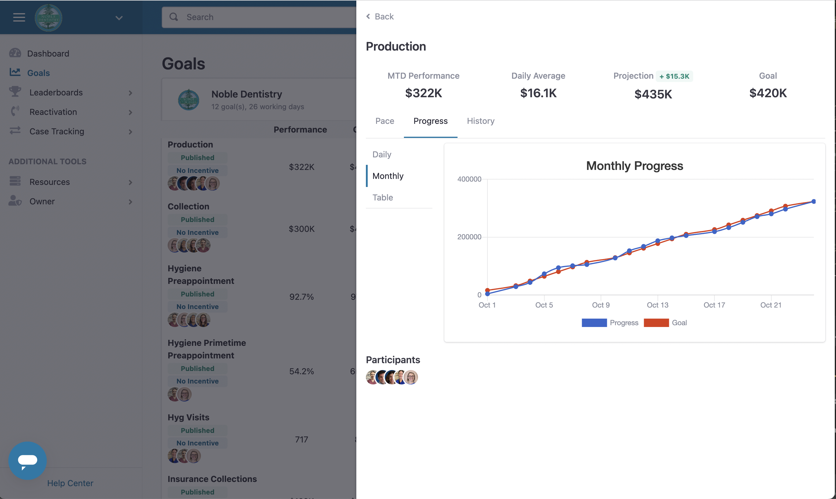Click the last data point on chart

[814, 202]
